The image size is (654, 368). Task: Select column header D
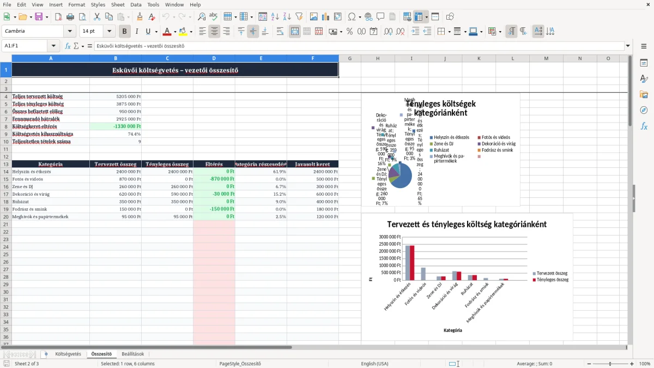214,58
